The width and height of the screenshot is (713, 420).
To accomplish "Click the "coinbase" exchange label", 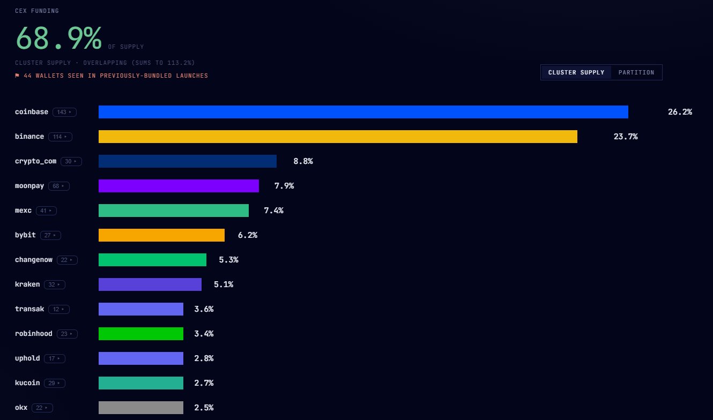I will pyautogui.click(x=32, y=112).
